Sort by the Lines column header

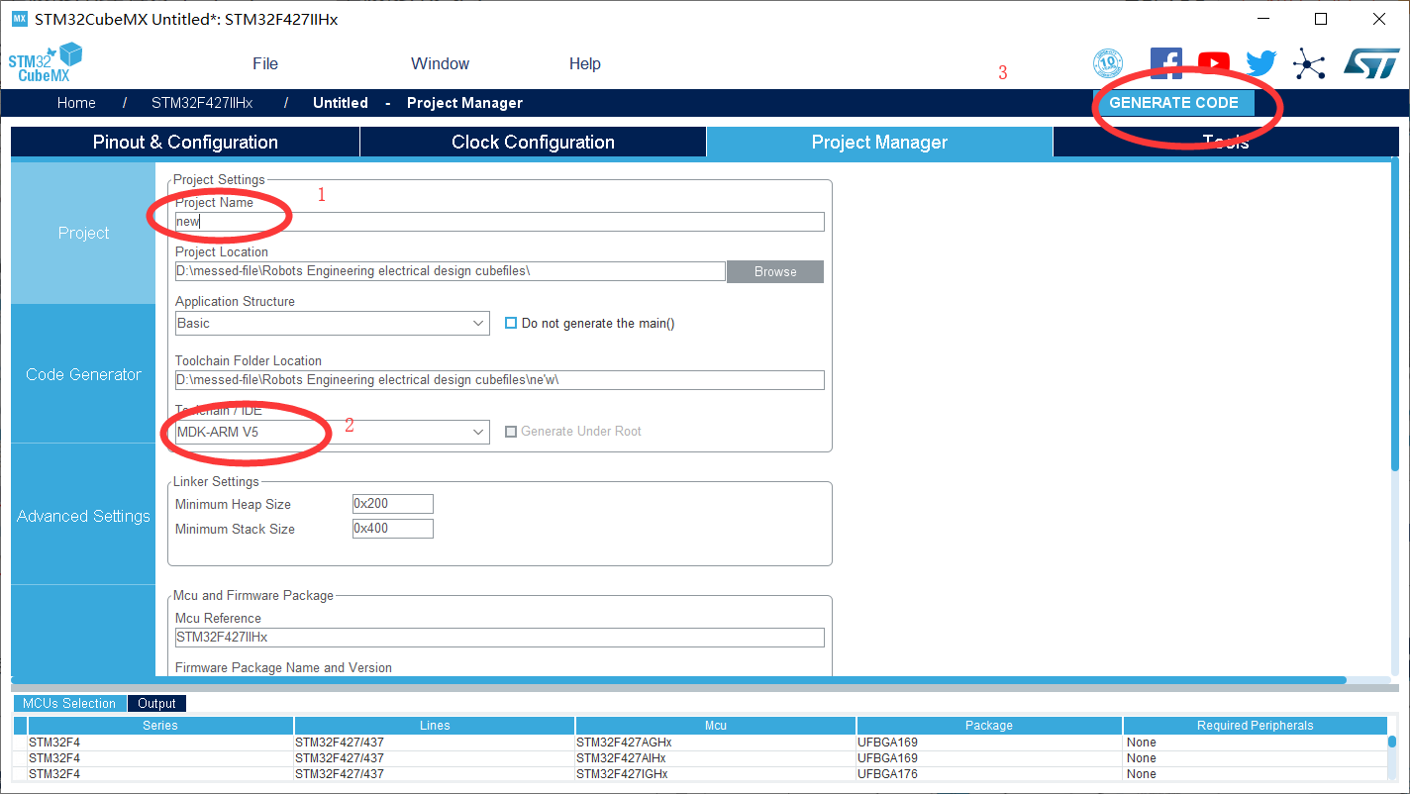pos(435,726)
